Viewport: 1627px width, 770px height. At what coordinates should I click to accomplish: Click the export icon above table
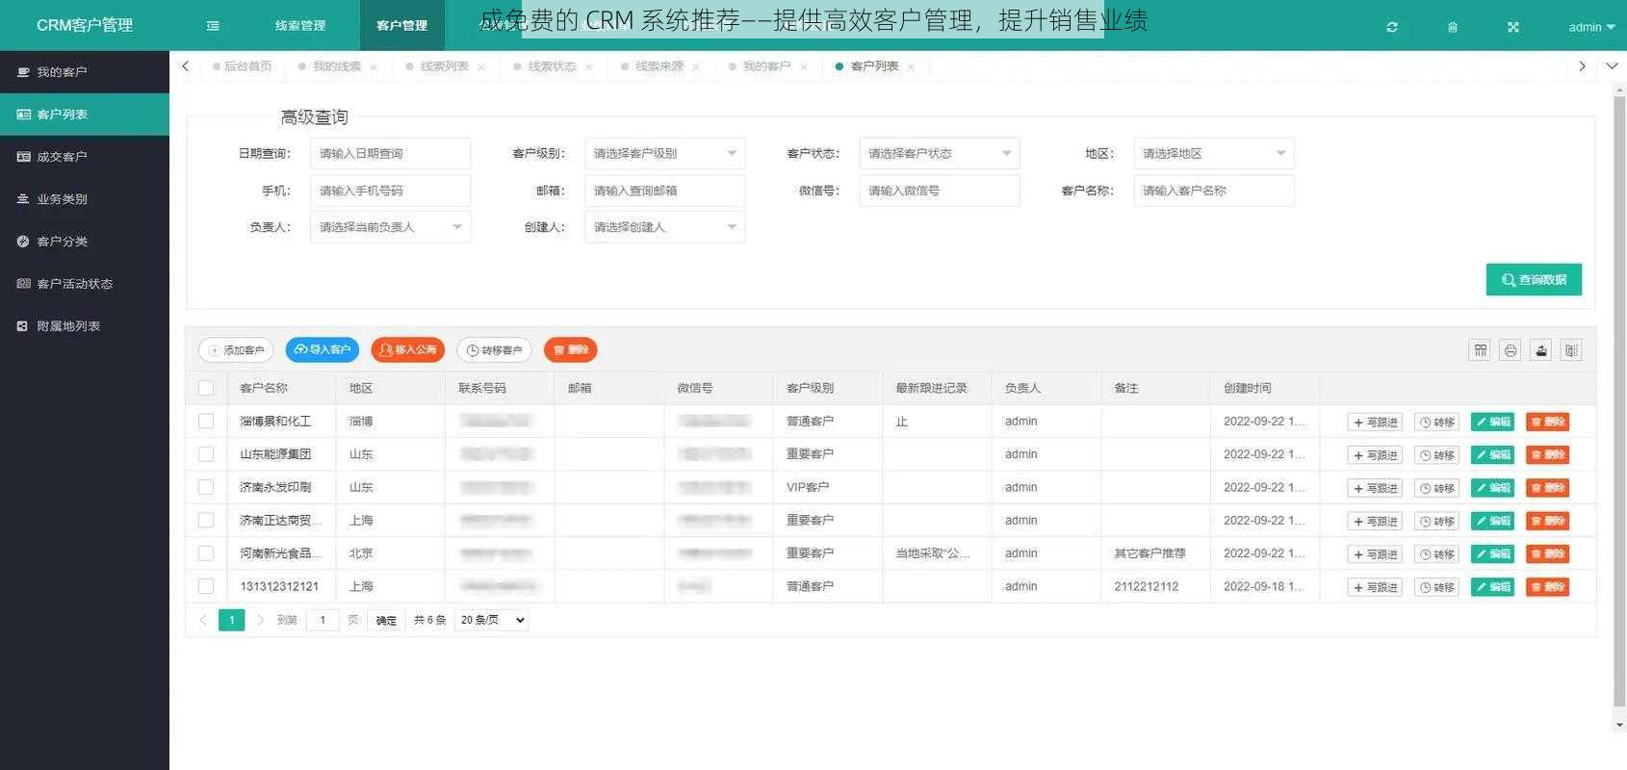(1541, 350)
